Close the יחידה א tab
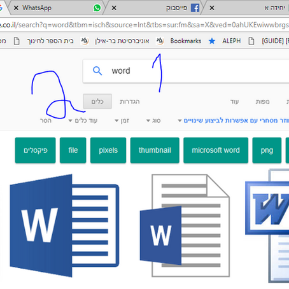The width and height of the screenshot is (289, 289). 212,8
